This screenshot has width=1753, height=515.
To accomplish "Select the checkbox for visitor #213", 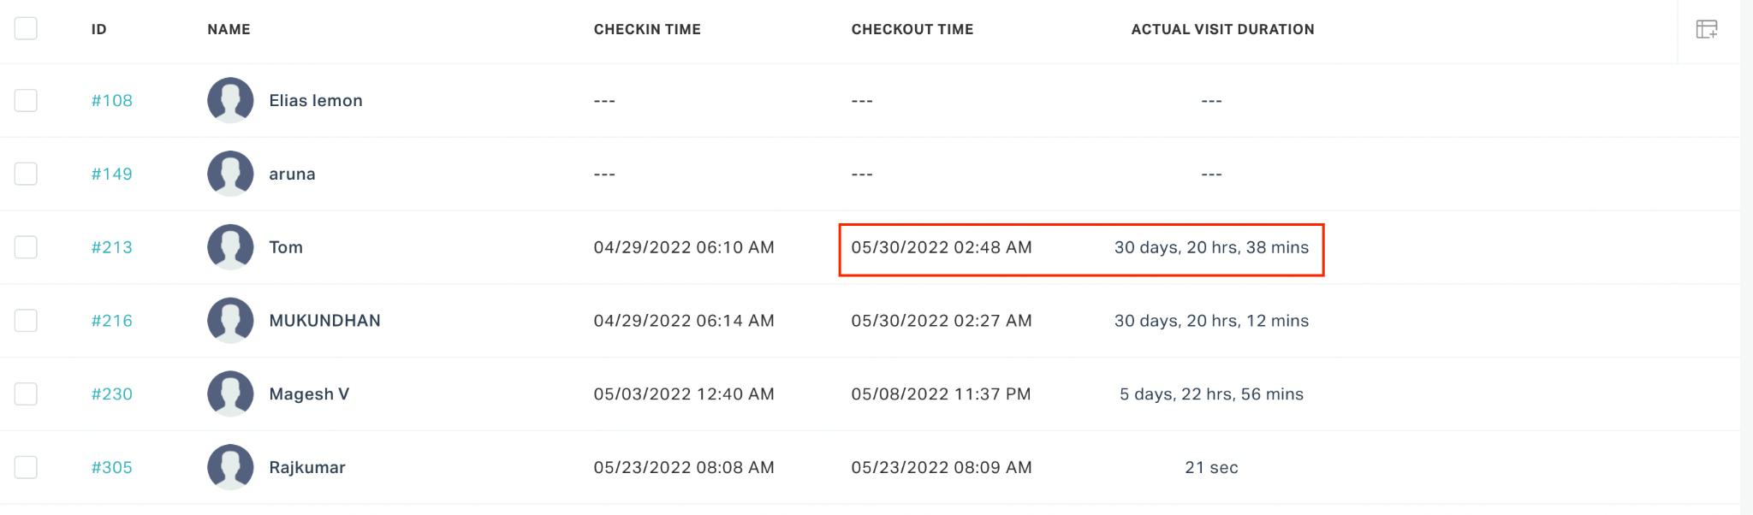I will (x=26, y=247).
